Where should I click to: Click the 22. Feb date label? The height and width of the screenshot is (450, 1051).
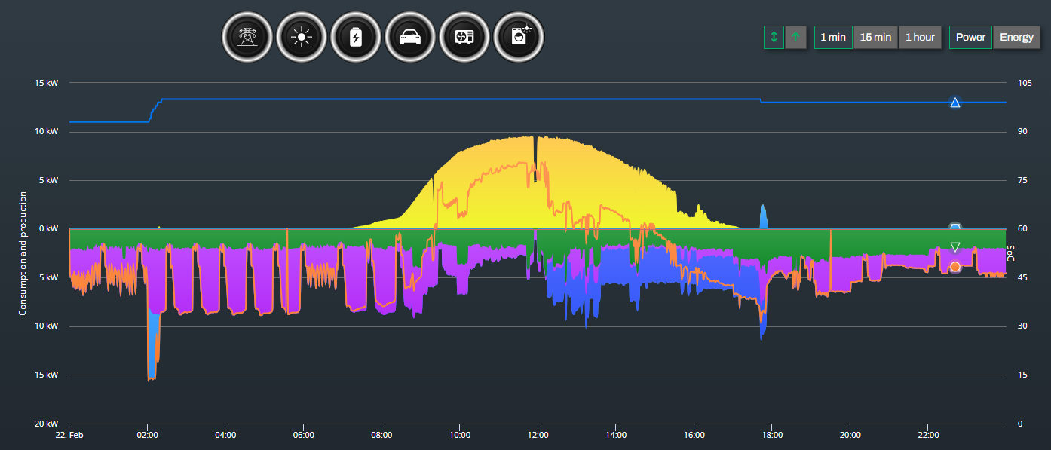point(69,435)
